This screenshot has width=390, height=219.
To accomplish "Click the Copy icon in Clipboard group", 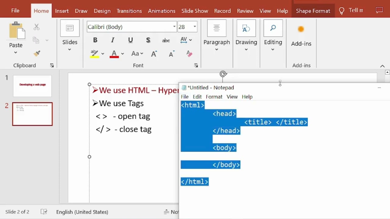I will (x=36, y=40).
